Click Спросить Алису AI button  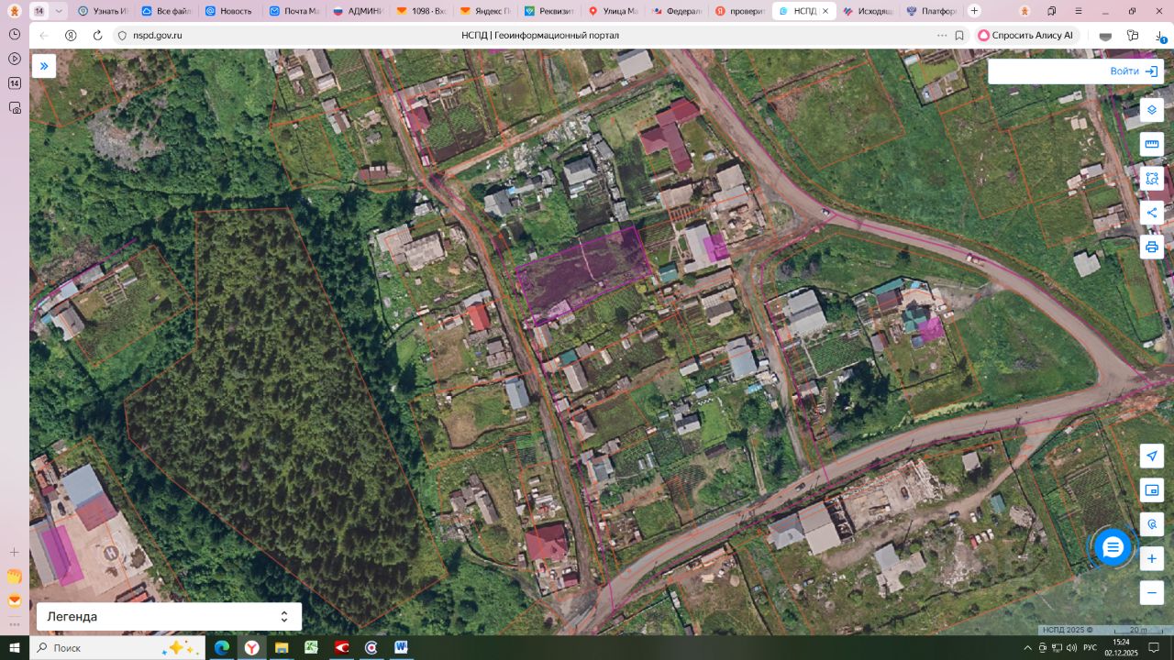tap(1025, 35)
